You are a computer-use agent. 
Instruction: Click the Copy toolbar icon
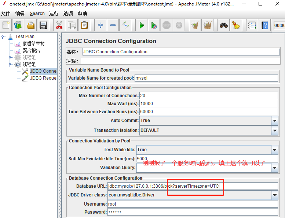[x=72, y=25]
